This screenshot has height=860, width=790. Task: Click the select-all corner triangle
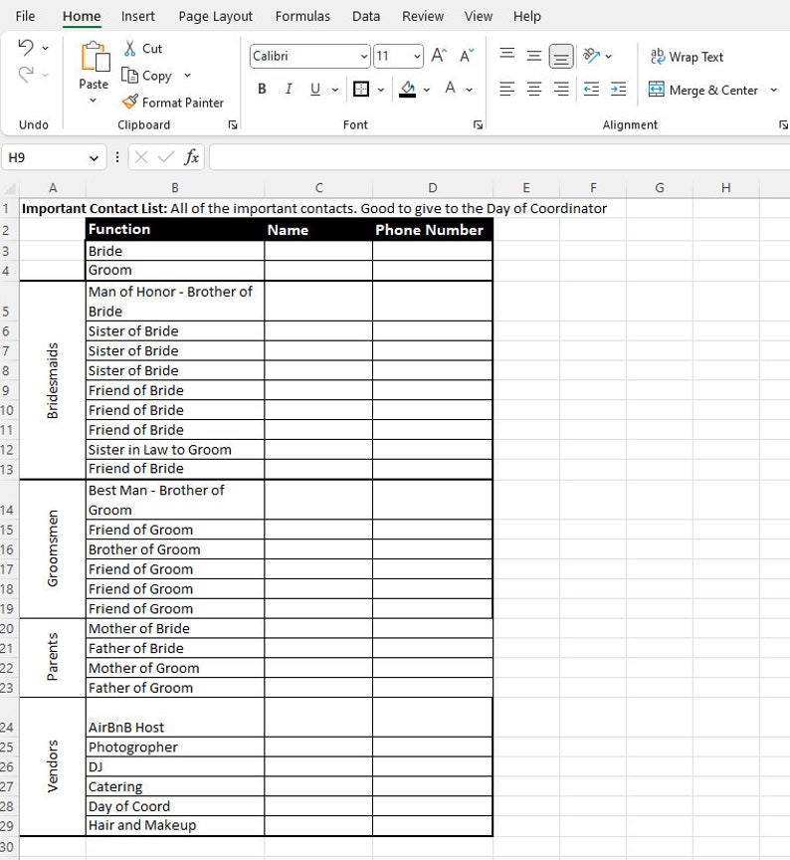pos(10,189)
